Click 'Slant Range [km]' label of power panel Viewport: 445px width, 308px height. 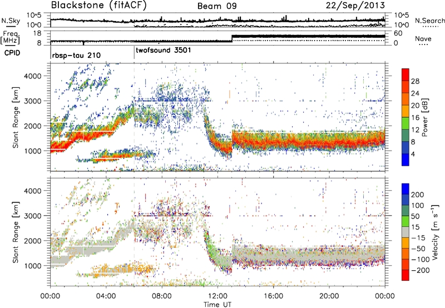point(16,117)
